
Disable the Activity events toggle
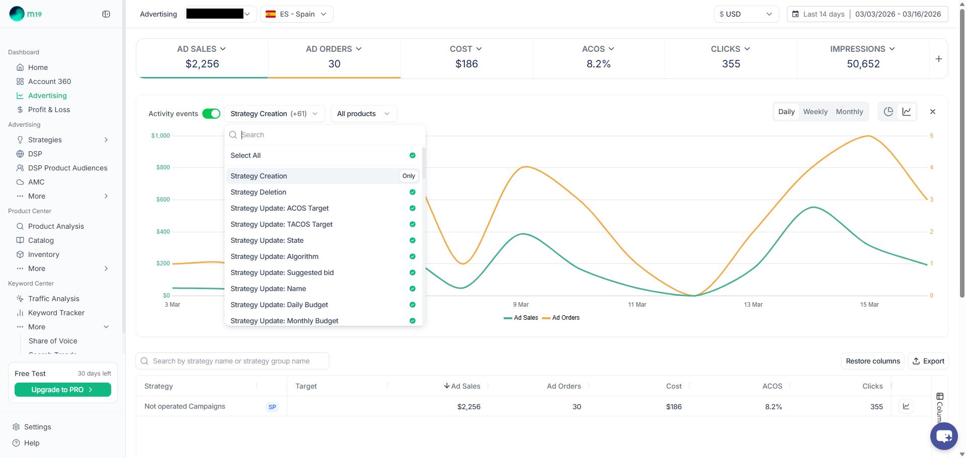[x=211, y=114]
